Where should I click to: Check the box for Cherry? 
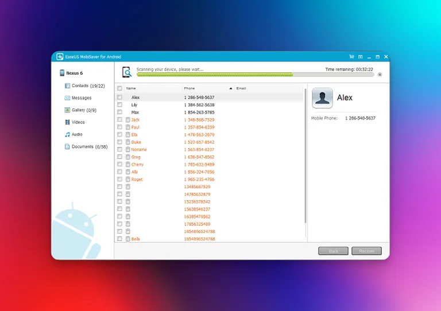click(x=119, y=164)
